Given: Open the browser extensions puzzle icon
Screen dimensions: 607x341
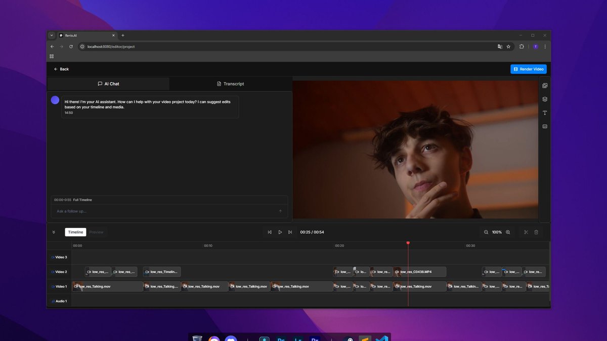Looking at the screenshot, I should pos(522,46).
